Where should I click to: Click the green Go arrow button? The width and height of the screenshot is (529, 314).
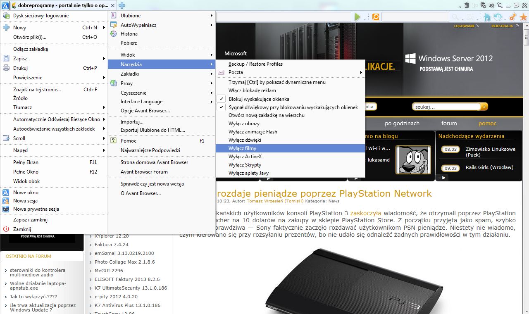pyautogui.click(x=357, y=17)
